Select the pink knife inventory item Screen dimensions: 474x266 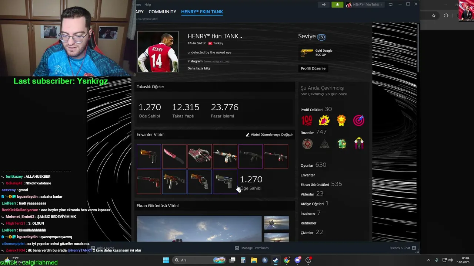(x=174, y=156)
